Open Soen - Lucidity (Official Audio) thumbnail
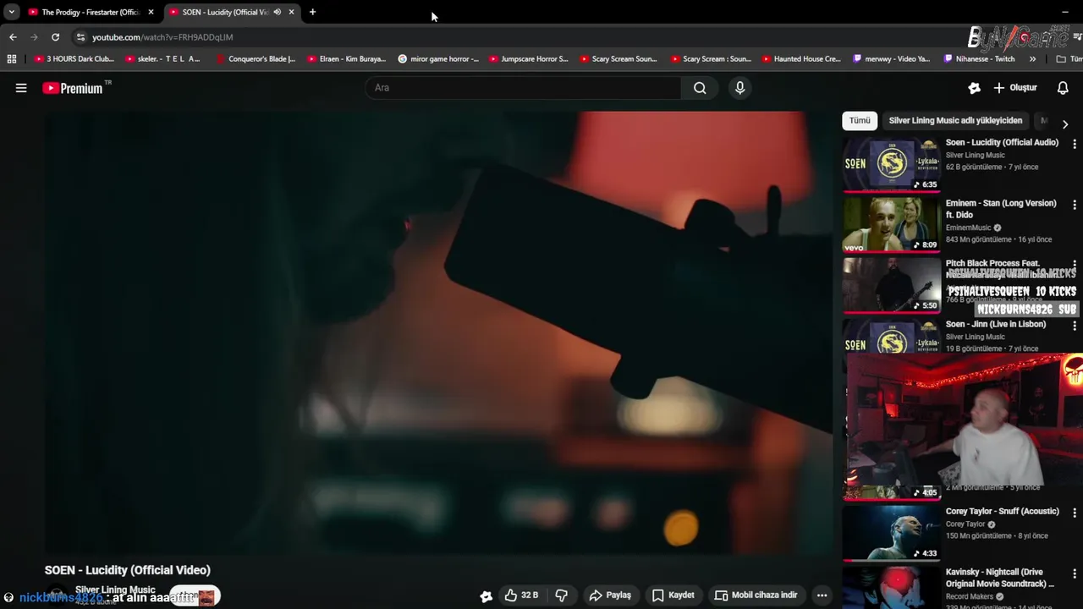The height and width of the screenshot is (609, 1083). coord(891,164)
